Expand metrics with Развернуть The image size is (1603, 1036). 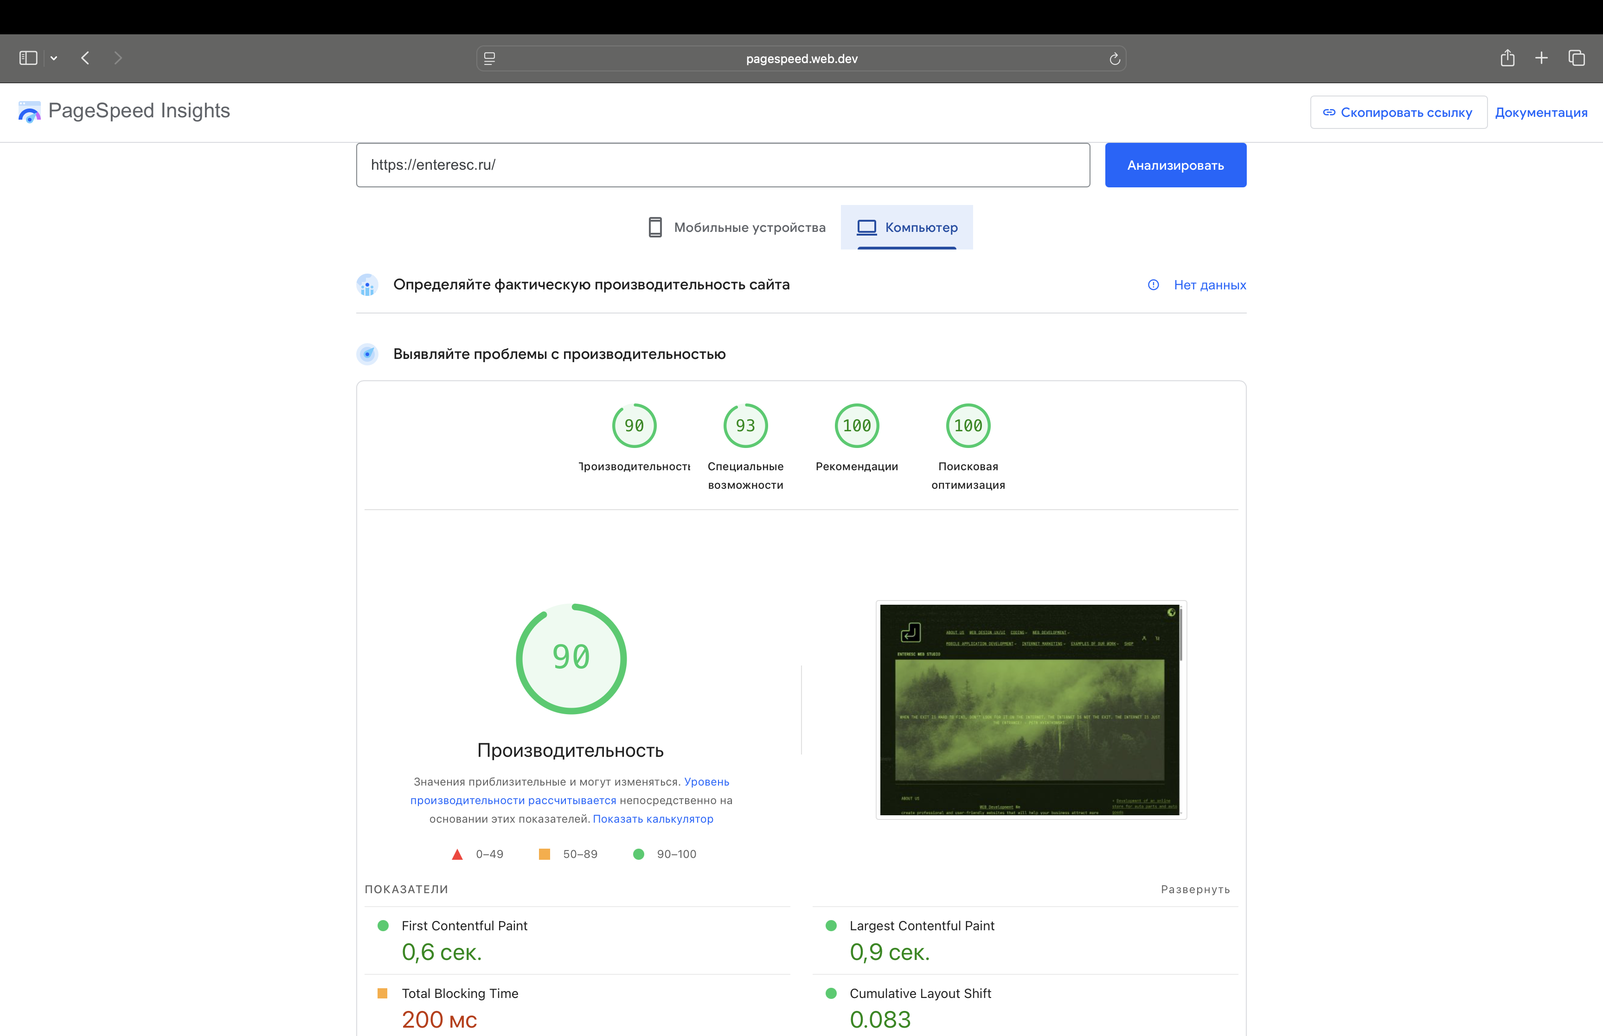[x=1195, y=889]
